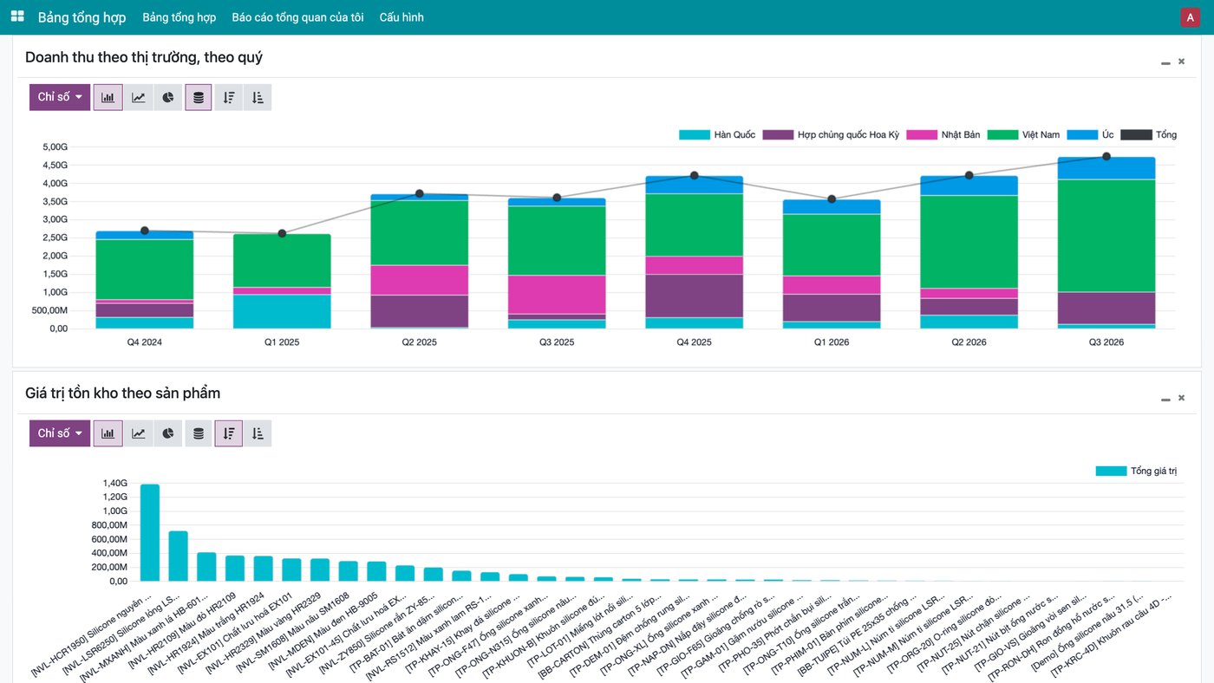Image resolution: width=1214 pixels, height=683 pixels.
Task: Toggle Việt Nam legend color swatch
Action: pos(1002,134)
